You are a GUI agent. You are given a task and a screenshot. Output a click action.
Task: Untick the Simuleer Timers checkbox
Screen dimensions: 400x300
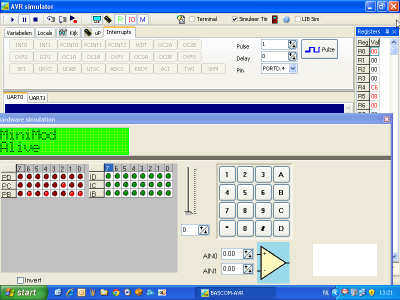click(x=234, y=19)
